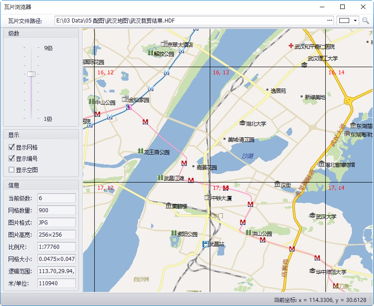
Task: Click the 比例尺 value field showing 1:77760
Action: click(x=56, y=247)
